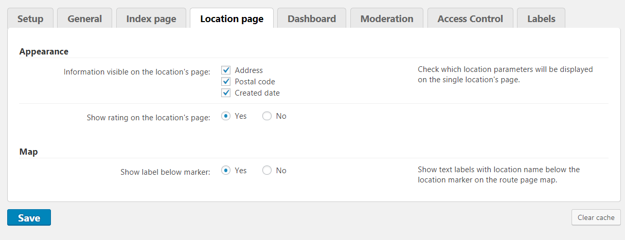Go to the Index page tab

tap(151, 19)
